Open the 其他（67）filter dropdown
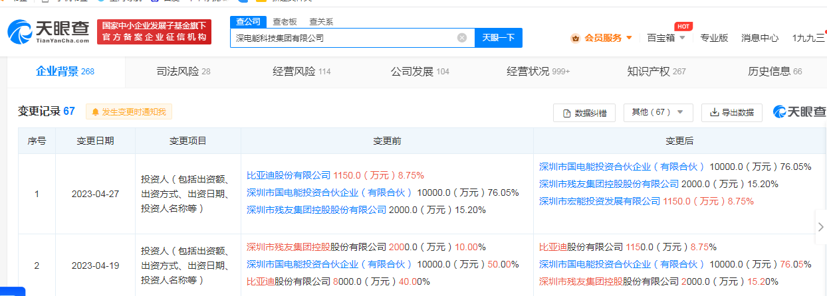Viewport: 827px width, 296px height. point(658,112)
